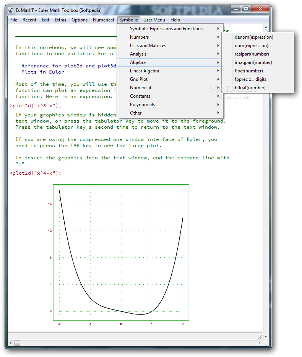
Task: Open 'Reference for plot2d and plot3d' link
Action: coord(69,66)
